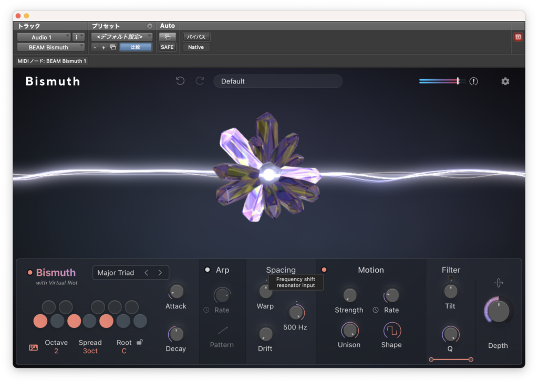Click the Arp Pattern line icon
The height and width of the screenshot is (383, 538).
(x=222, y=330)
